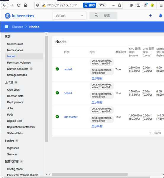Image resolution: width=164 pixels, height=178 pixels.
Task: Toggle the sidebar with the dashboard hamburger icon
Action: click(6, 27)
